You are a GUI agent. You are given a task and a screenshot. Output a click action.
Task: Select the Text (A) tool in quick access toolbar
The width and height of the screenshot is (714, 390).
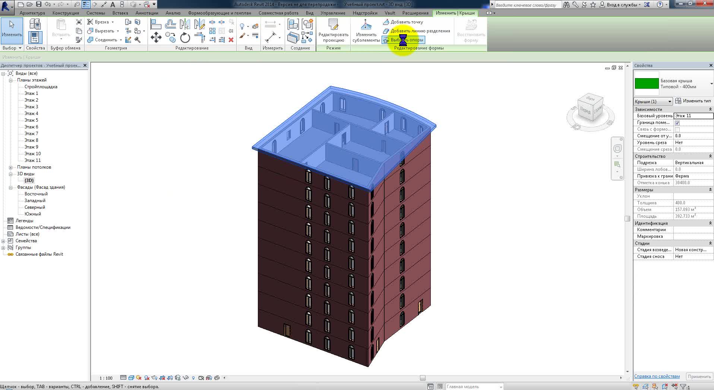pyautogui.click(x=113, y=4)
